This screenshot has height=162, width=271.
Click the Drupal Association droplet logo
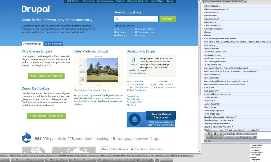pos(134,119)
